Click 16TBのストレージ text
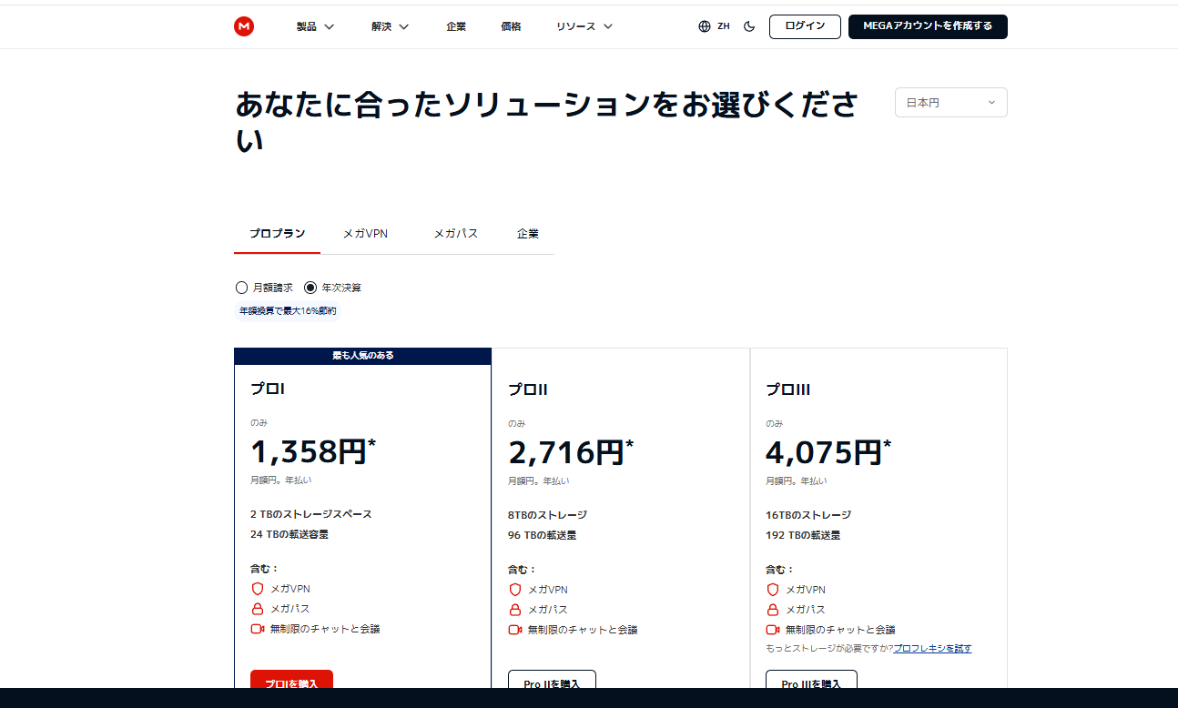 (x=808, y=515)
